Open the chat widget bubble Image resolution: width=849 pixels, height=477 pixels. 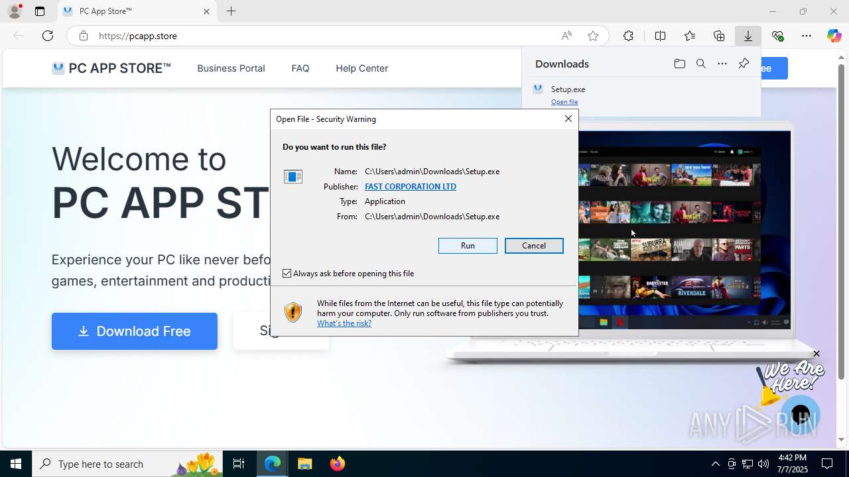click(x=801, y=415)
